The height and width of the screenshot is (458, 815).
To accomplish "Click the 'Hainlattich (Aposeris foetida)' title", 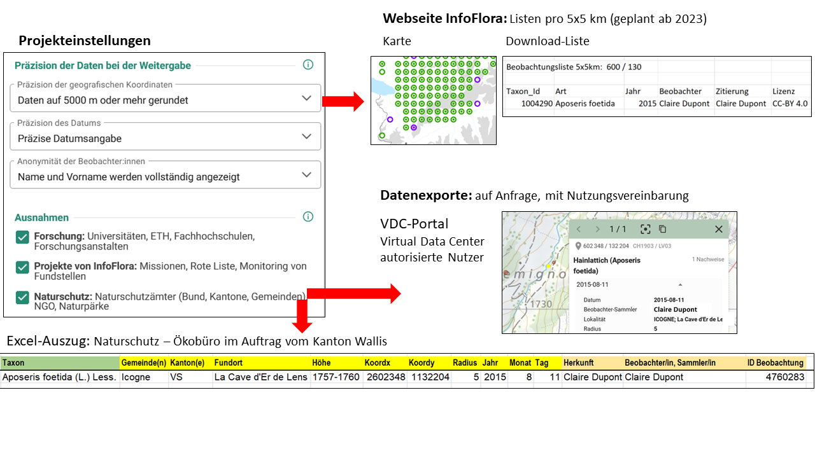I will pos(607,265).
